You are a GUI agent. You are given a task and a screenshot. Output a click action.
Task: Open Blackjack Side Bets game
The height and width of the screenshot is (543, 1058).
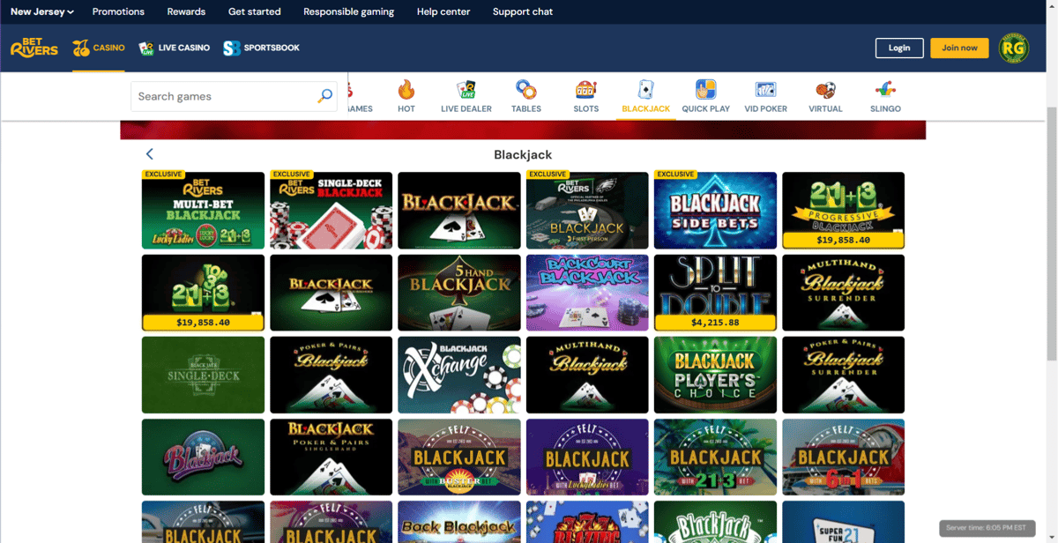(x=715, y=211)
